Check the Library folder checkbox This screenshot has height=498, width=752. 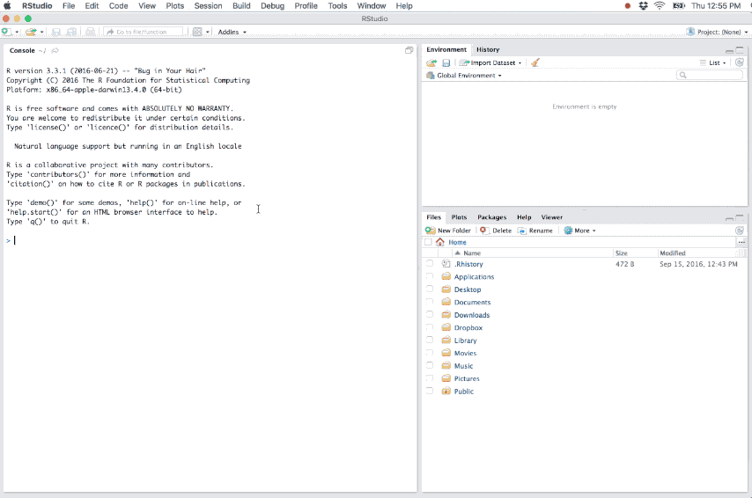[x=430, y=340]
